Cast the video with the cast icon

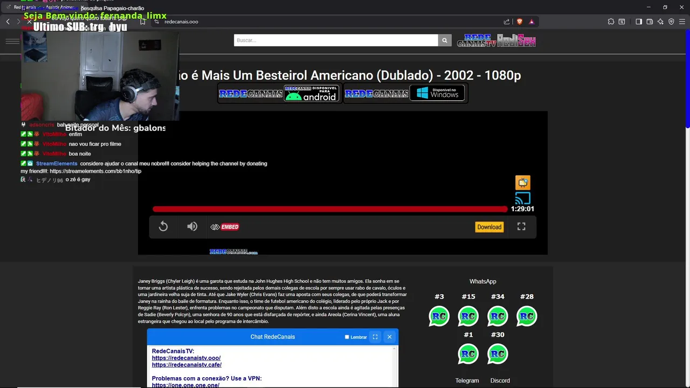(522, 198)
